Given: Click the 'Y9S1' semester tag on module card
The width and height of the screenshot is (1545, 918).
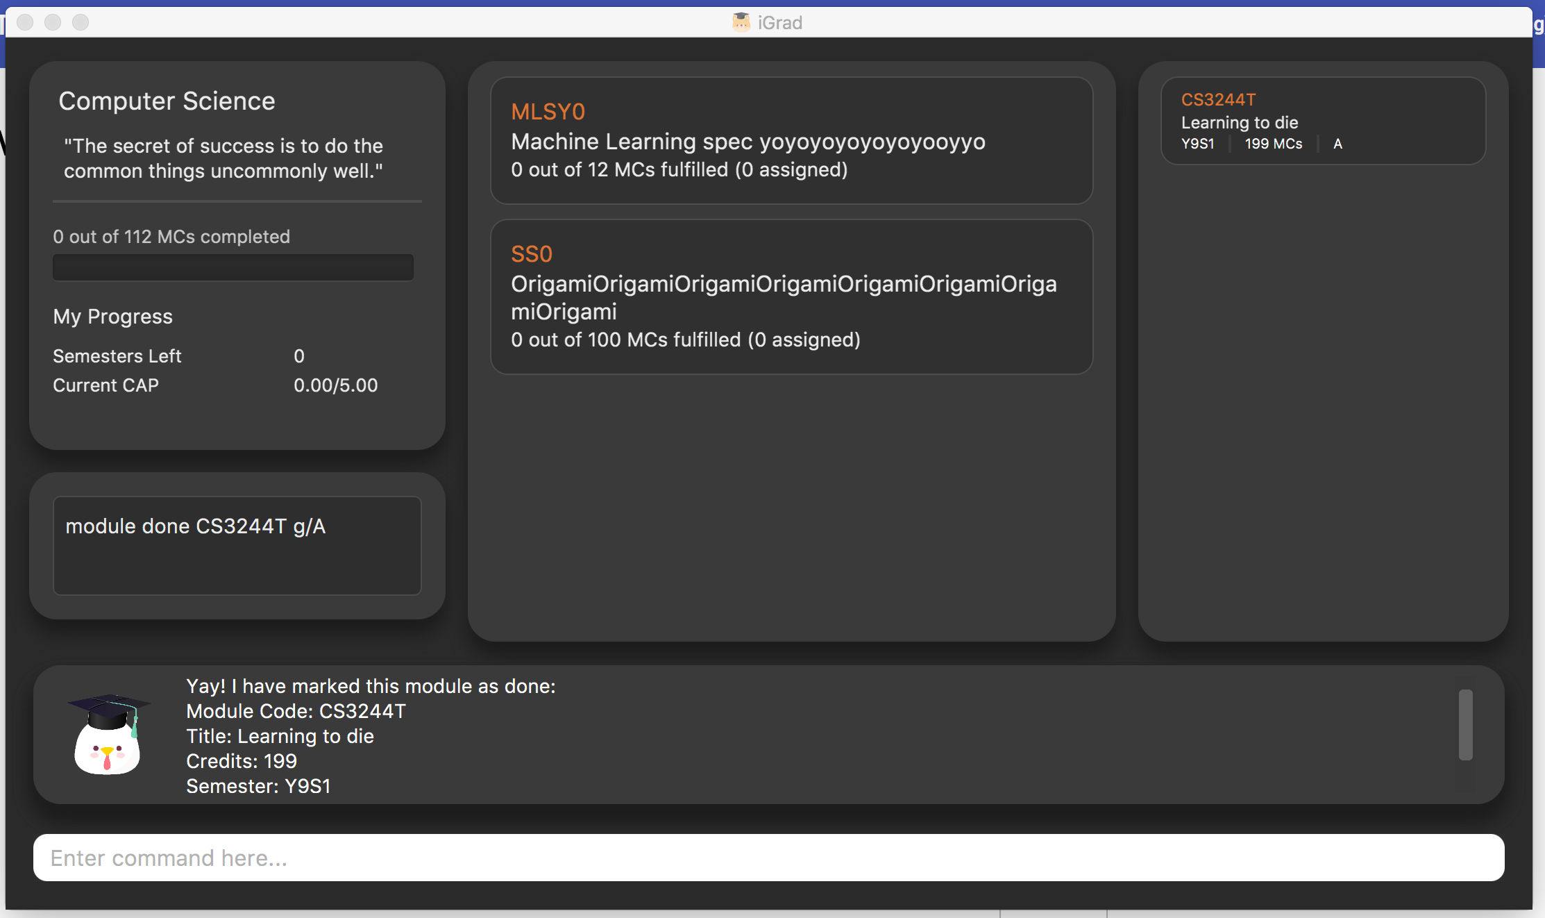Looking at the screenshot, I should click(1198, 144).
